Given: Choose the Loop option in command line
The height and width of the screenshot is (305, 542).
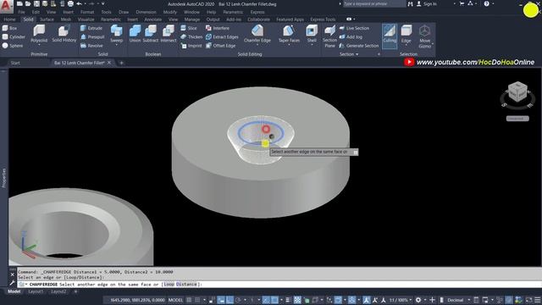Looking at the screenshot, I should click(169, 285).
